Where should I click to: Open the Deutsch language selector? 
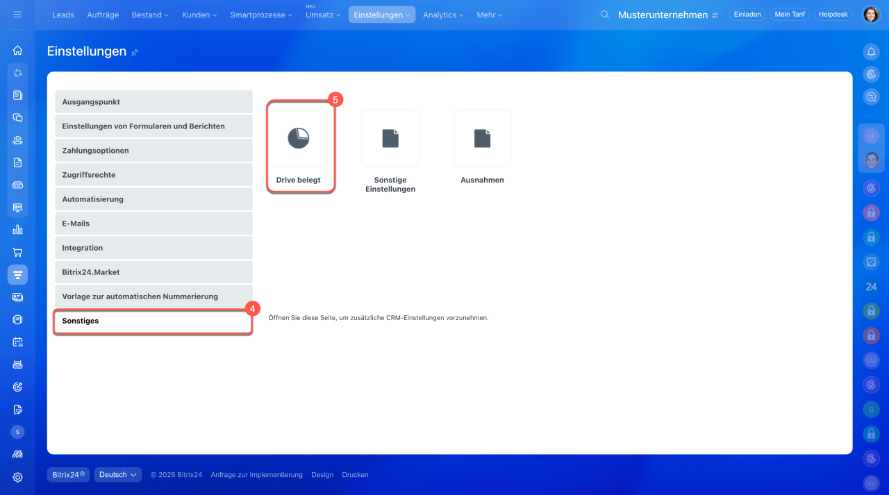pos(118,475)
